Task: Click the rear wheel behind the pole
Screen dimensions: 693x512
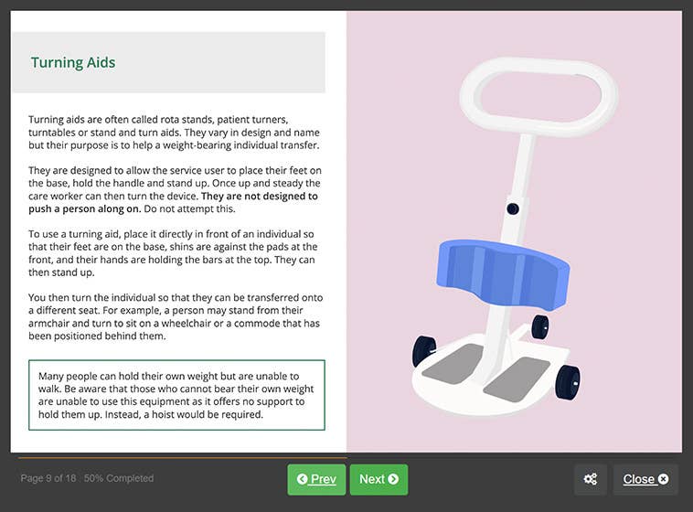Action: (540, 326)
